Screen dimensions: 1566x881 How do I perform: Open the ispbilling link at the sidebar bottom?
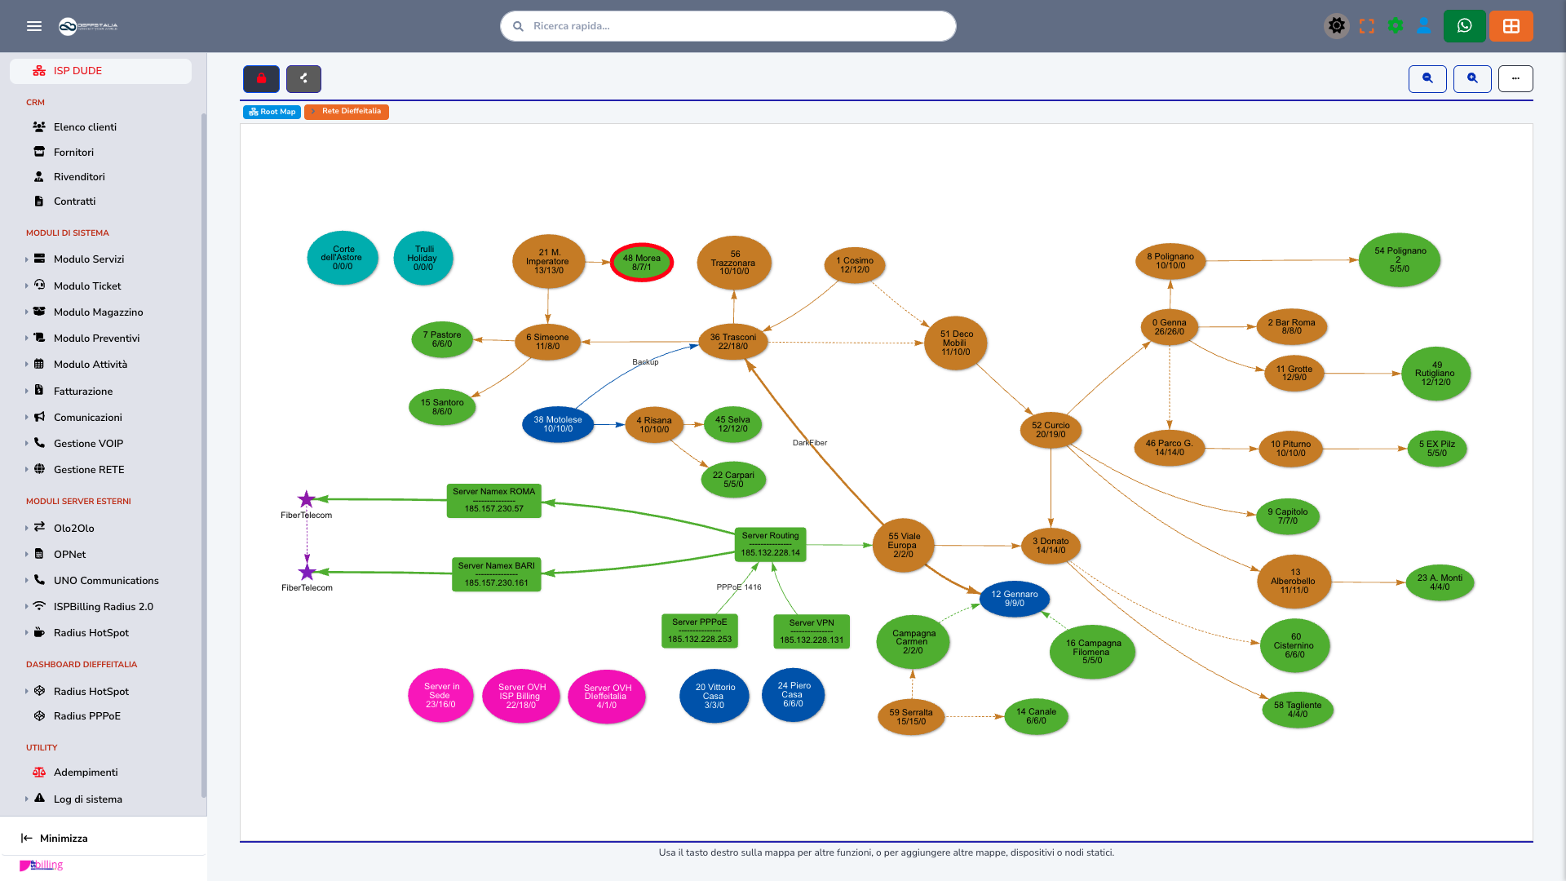pos(42,865)
